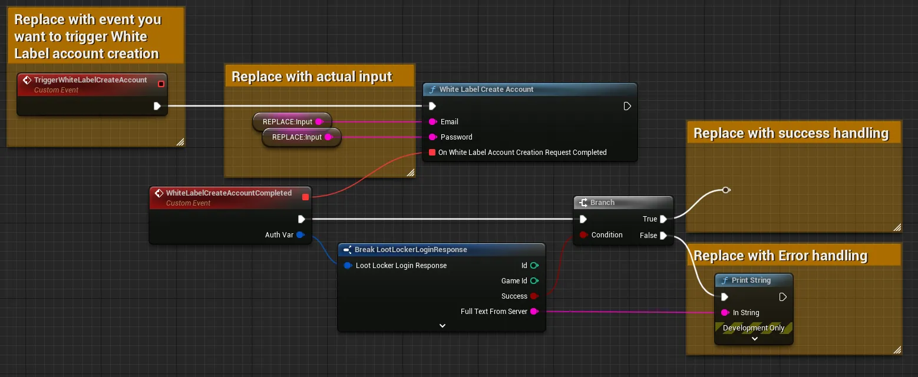Click the pink output pin of Email's REPLACE:Input
The image size is (918, 377).
pyautogui.click(x=319, y=122)
